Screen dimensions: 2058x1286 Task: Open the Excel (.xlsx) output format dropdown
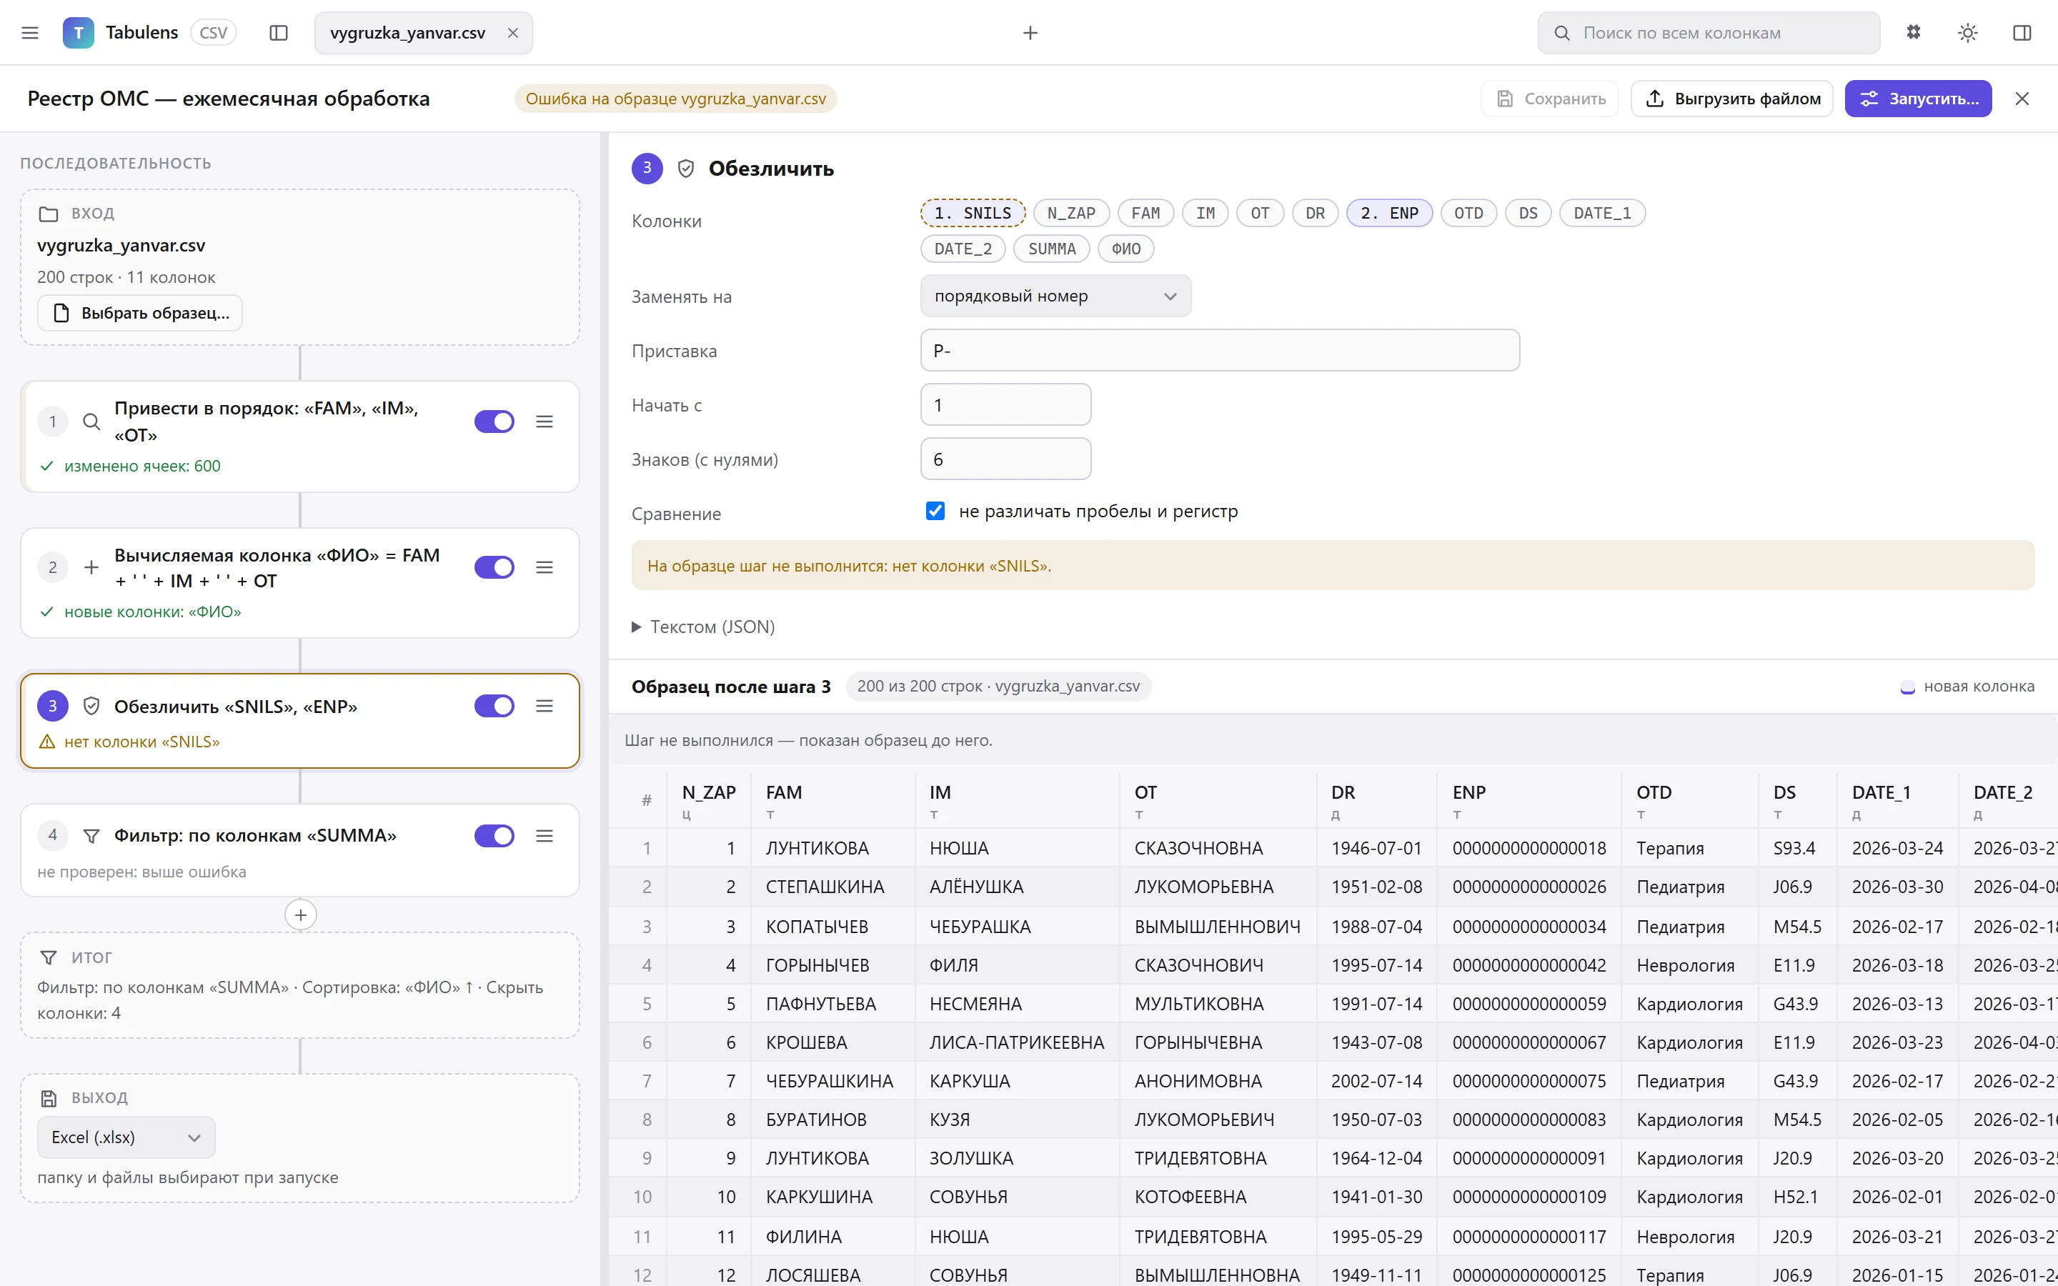click(126, 1137)
